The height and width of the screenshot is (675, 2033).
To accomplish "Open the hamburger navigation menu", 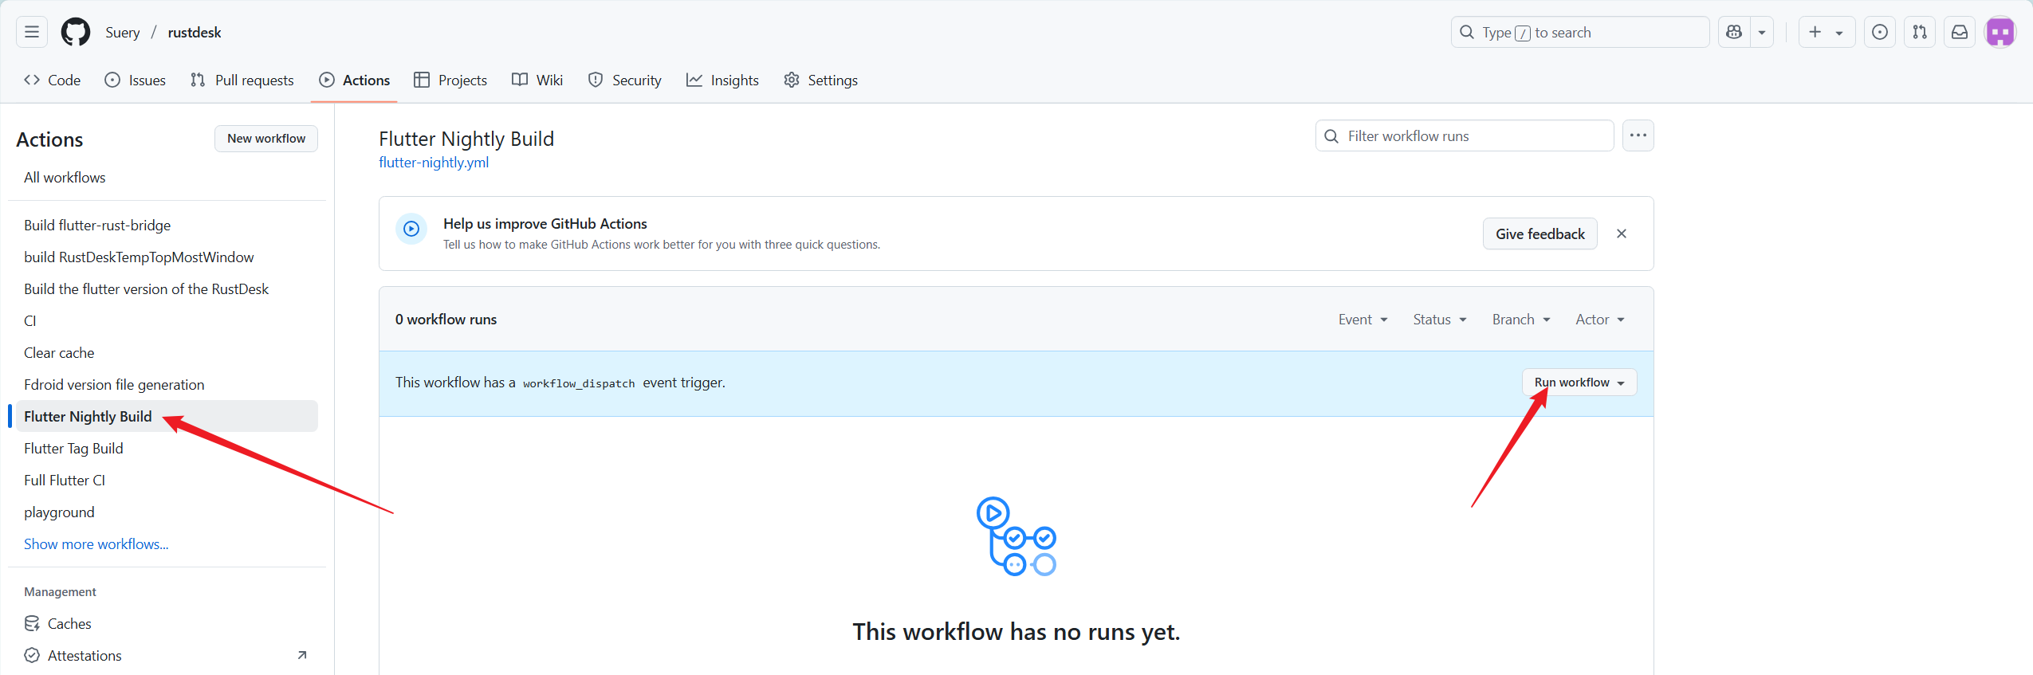I will pyautogui.click(x=32, y=32).
